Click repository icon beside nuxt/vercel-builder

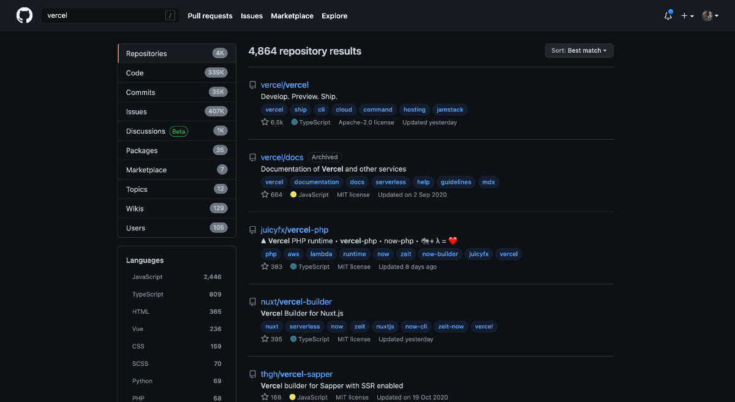[x=252, y=302]
